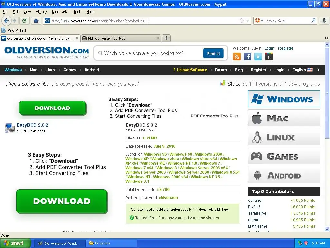
Task: Click the Games category sidebar button
Action: click(x=284, y=156)
